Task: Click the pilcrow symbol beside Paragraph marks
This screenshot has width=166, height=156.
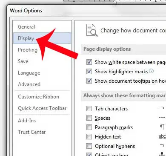Action: pos(162,127)
